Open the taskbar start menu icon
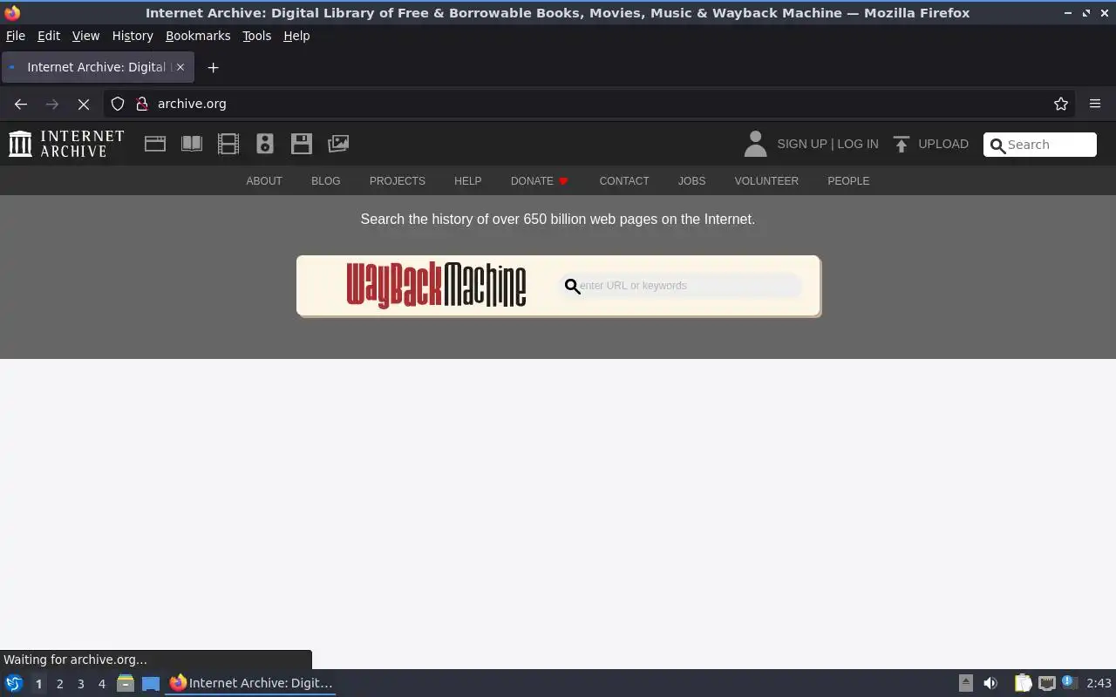The image size is (1116, 697). tap(13, 684)
